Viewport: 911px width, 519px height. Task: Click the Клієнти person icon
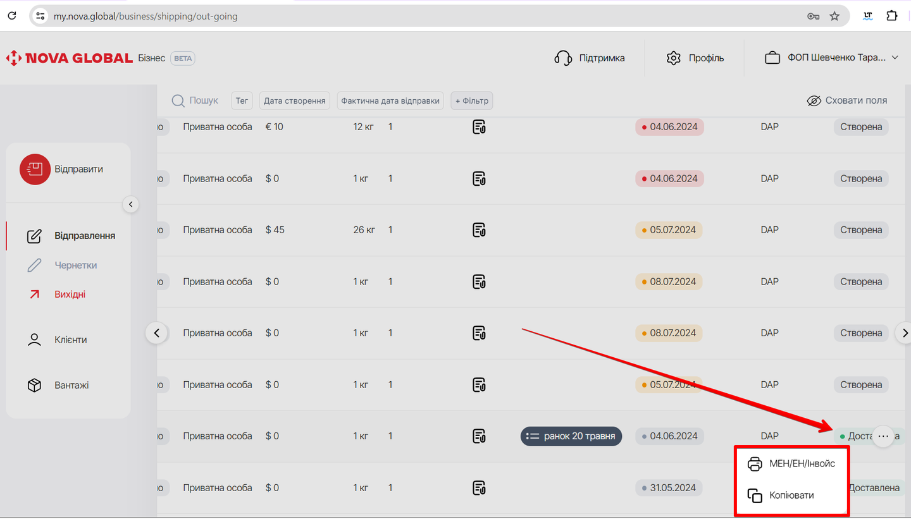click(x=34, y=340)
